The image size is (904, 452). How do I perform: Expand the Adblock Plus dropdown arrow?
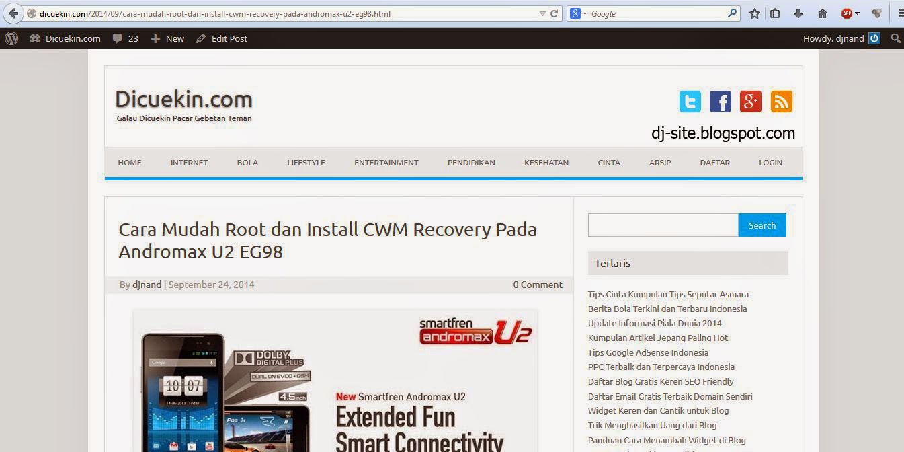(857, 13)
